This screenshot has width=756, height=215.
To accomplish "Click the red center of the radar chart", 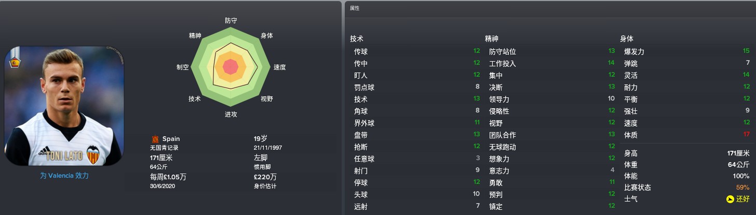I will pyautogui.click(x=231, y=67).
